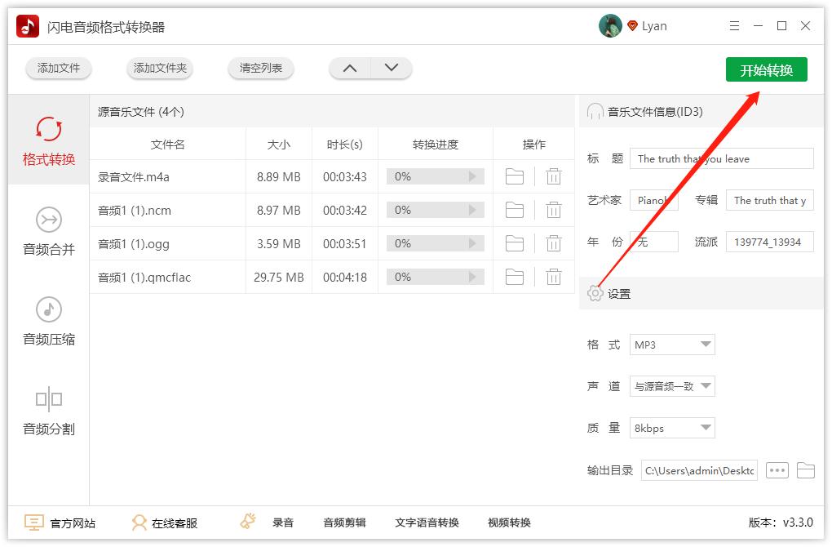Click the 添加文件夹 button
The width and height of the screenshot is (832, 547).
click(160, 68)
